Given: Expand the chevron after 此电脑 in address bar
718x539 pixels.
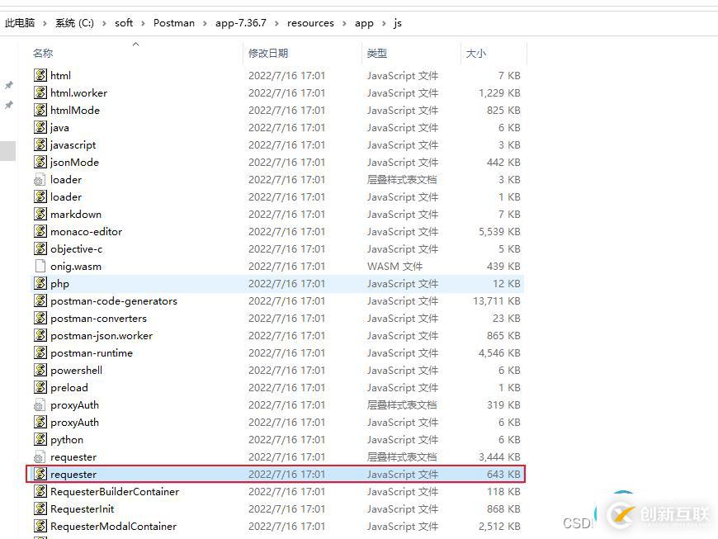Looking at the screenshot, I should tap(45, 23).
